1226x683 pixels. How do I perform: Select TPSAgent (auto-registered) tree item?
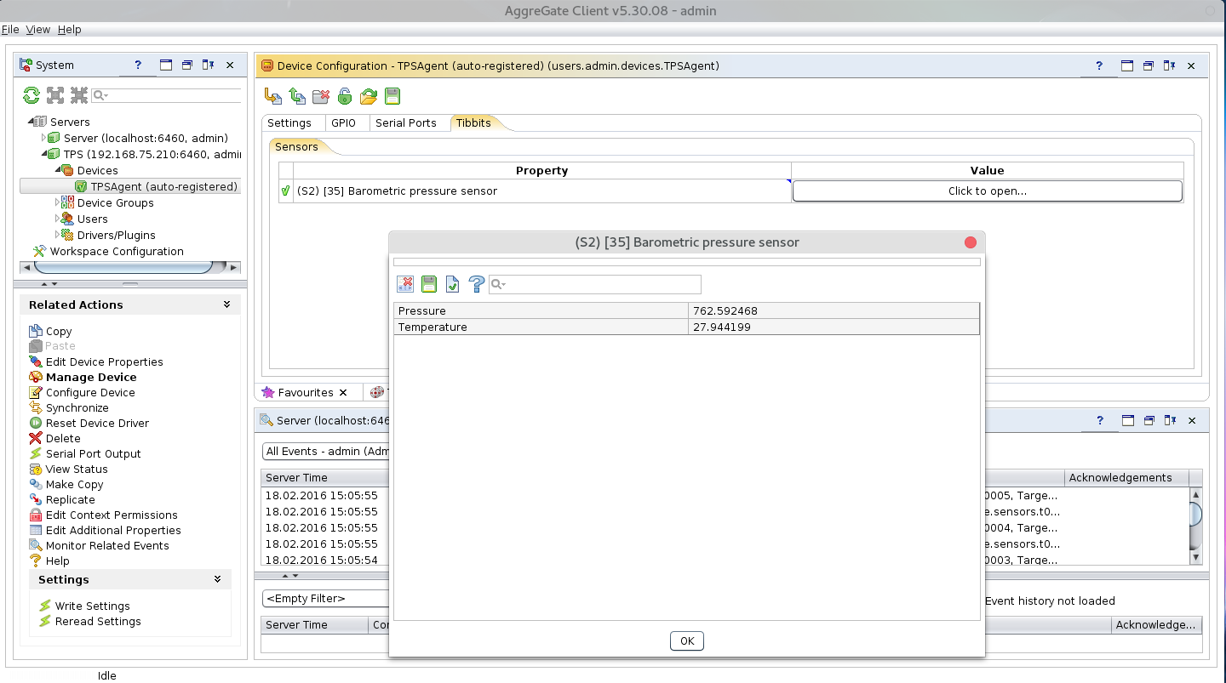pyautogui.click(x=164, y=186)
